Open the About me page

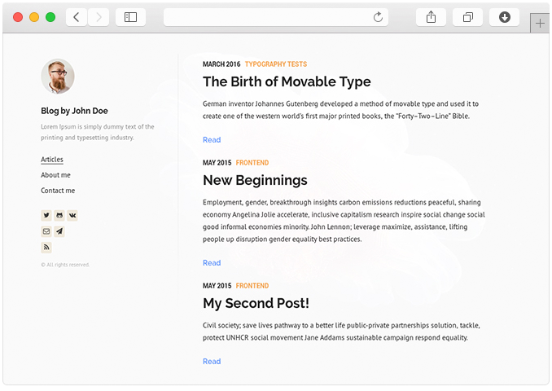[55, 175]
